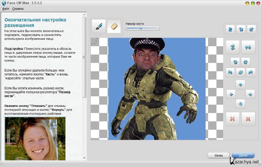Open the Файл menu
Screen dimensions: 262x167
(6, 9)
